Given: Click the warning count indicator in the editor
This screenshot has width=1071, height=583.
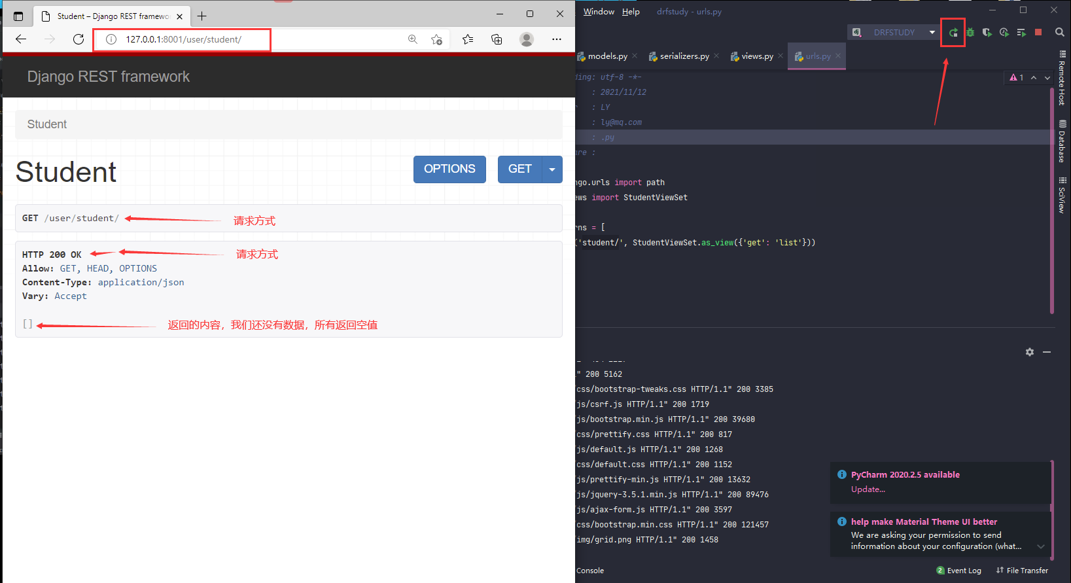Looking at the screenshot, I should point(1017,77).
